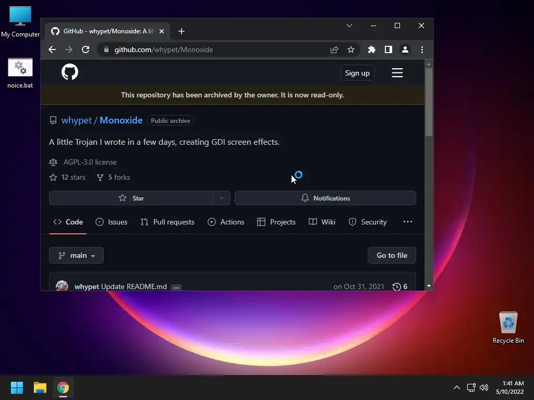The image size is (534, 400).
Task: Open the Chrome Extensions puzzle icon
Action: 371,49
